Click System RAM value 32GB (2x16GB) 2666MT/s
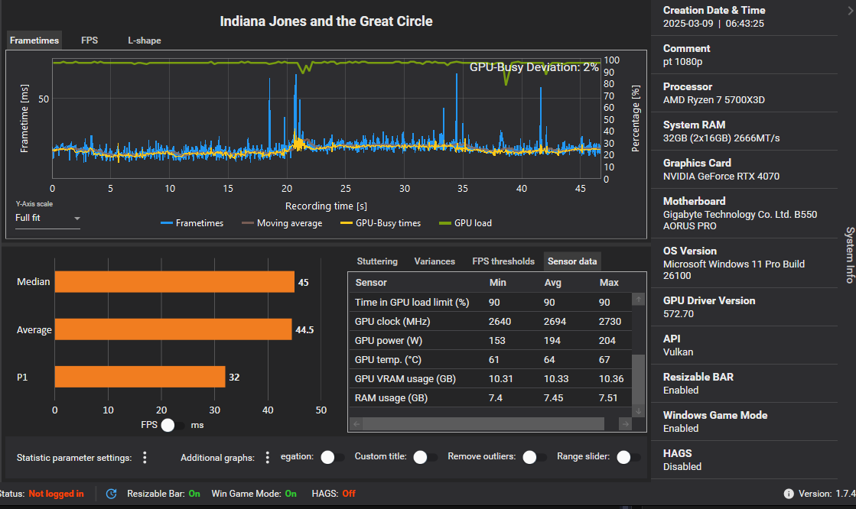 721,138
